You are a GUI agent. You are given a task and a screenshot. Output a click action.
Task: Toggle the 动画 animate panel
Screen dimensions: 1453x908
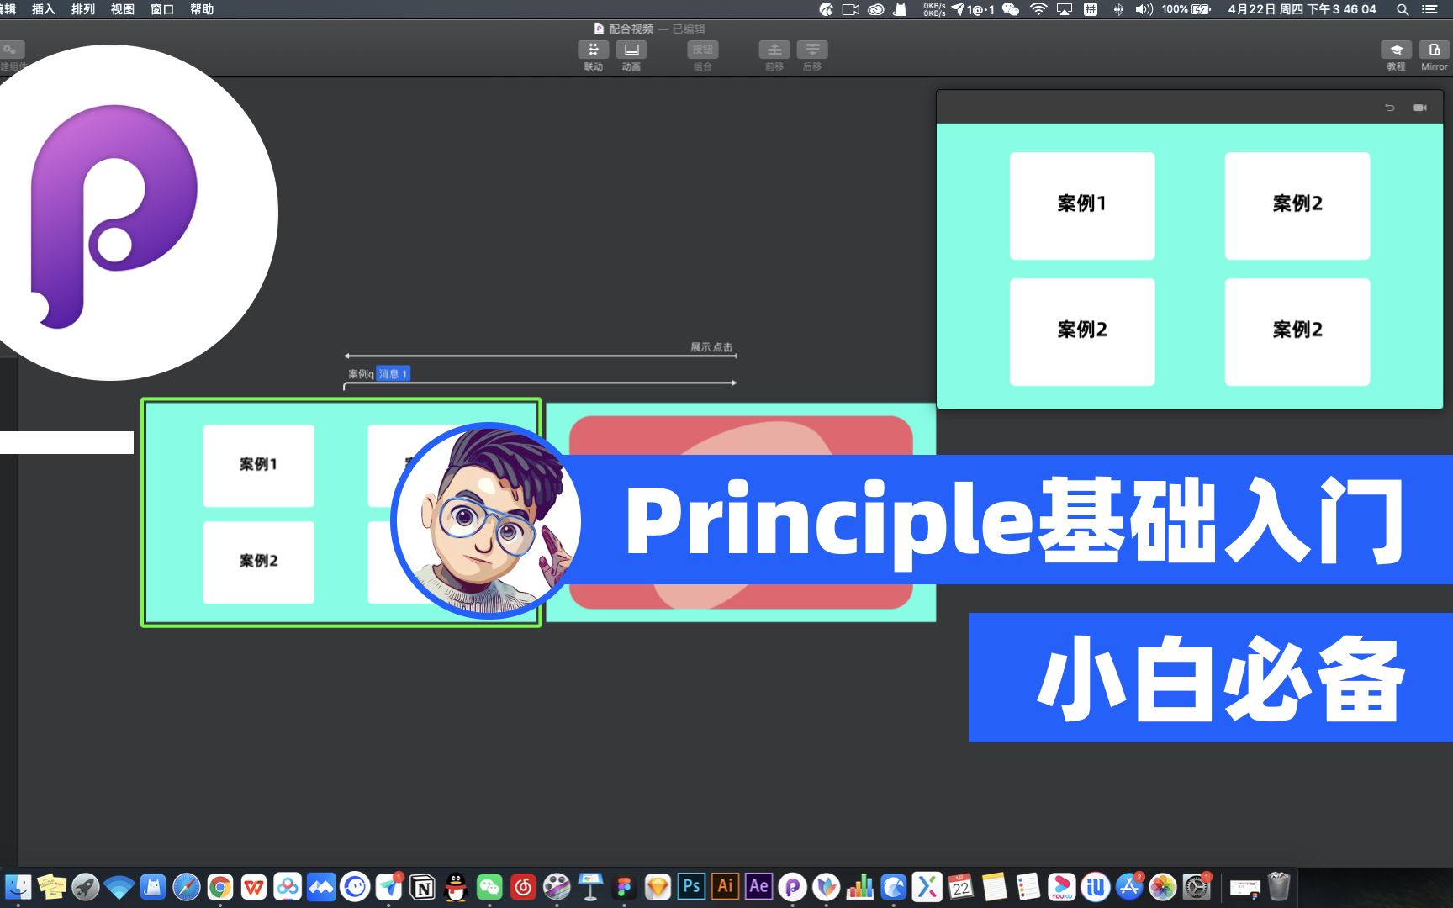pyautogui.click(x=631, y=50)
